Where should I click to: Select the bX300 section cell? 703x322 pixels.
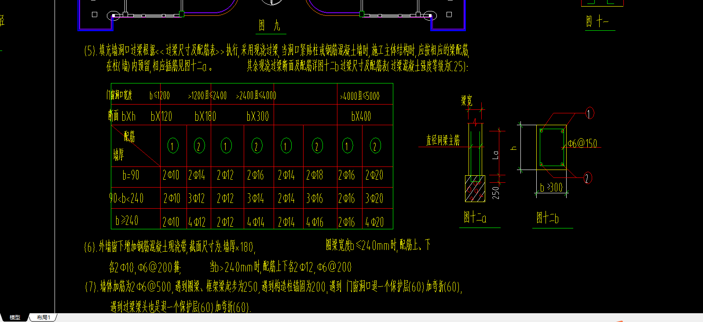pos(258,116)
